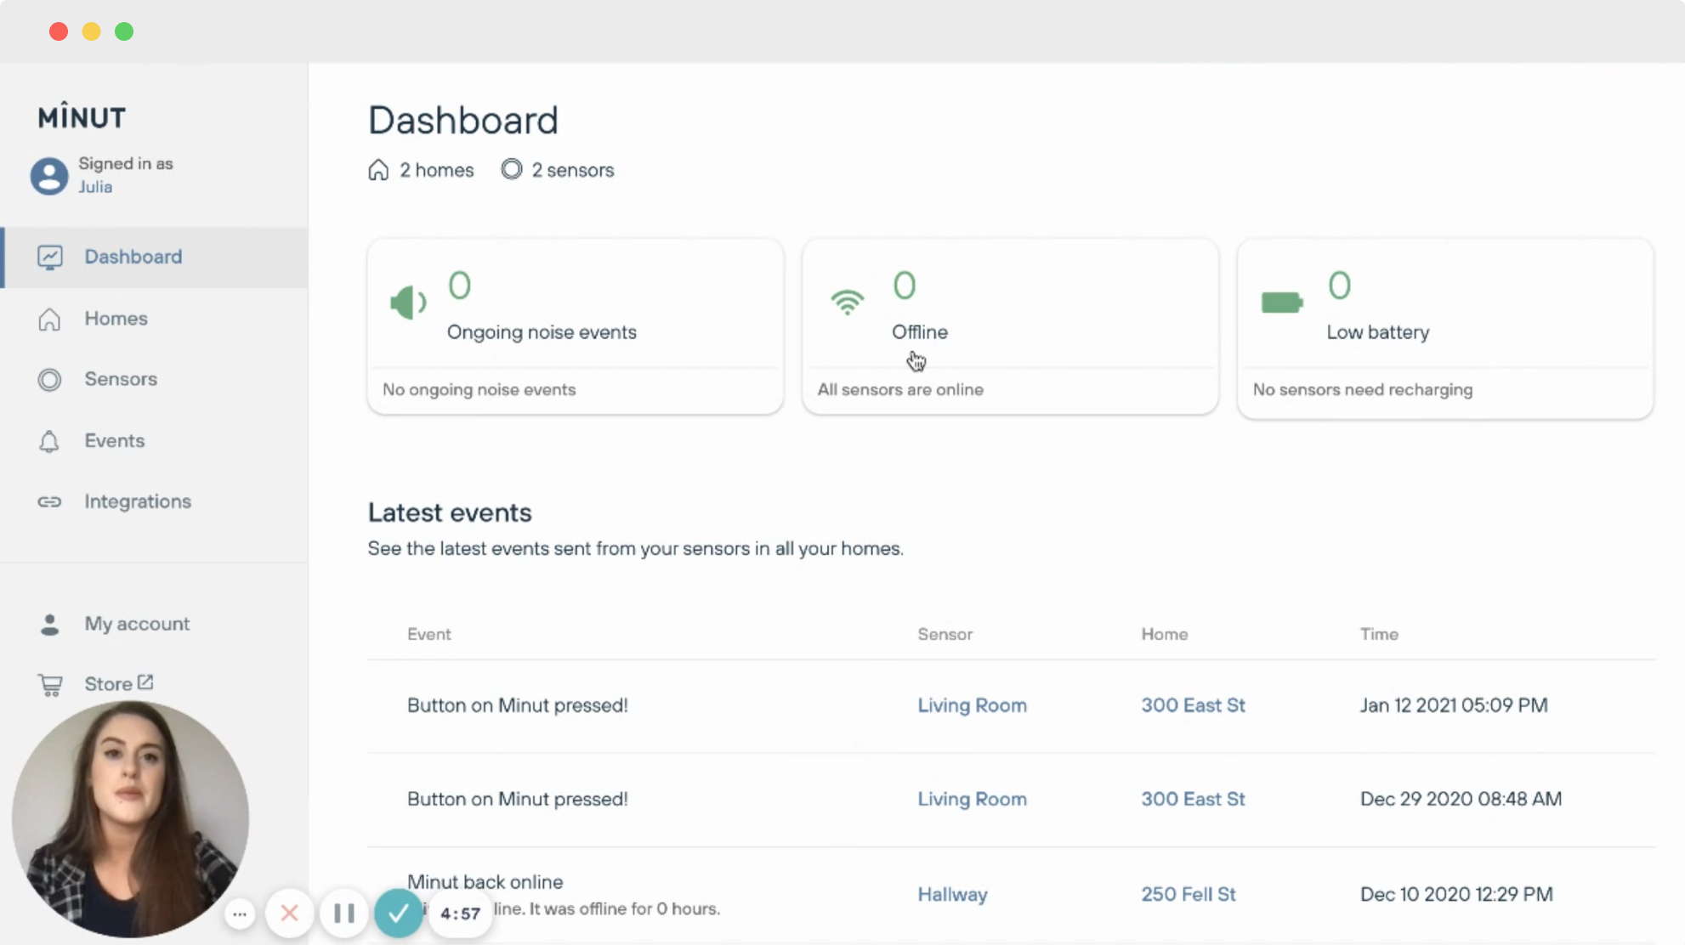The height and width of the screenshot is (945, 1685).
Task: Click the sensor icon next to 2 sensors
Action: 511,169
